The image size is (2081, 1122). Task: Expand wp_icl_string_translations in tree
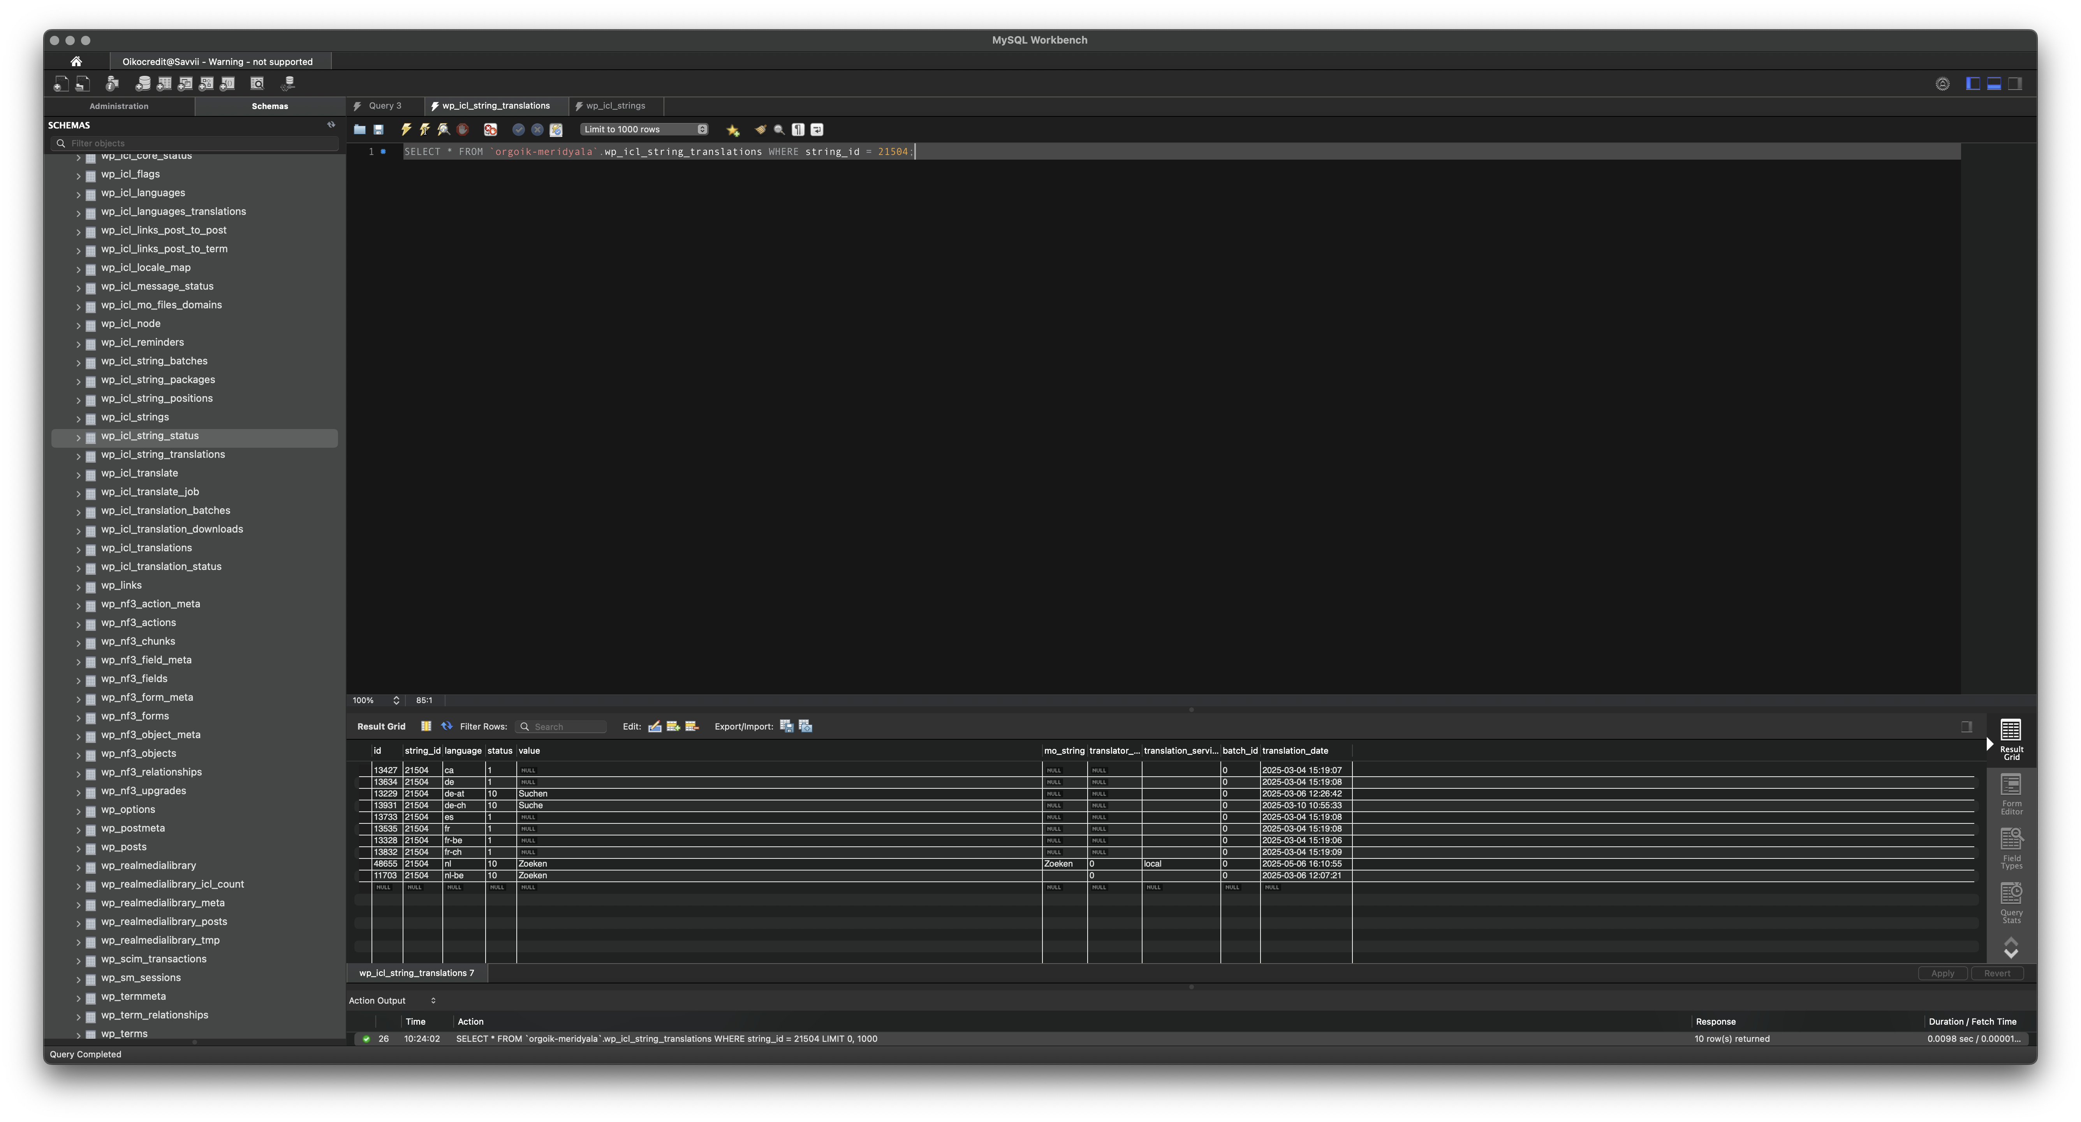pyautogui.click(x=78, y=455)
